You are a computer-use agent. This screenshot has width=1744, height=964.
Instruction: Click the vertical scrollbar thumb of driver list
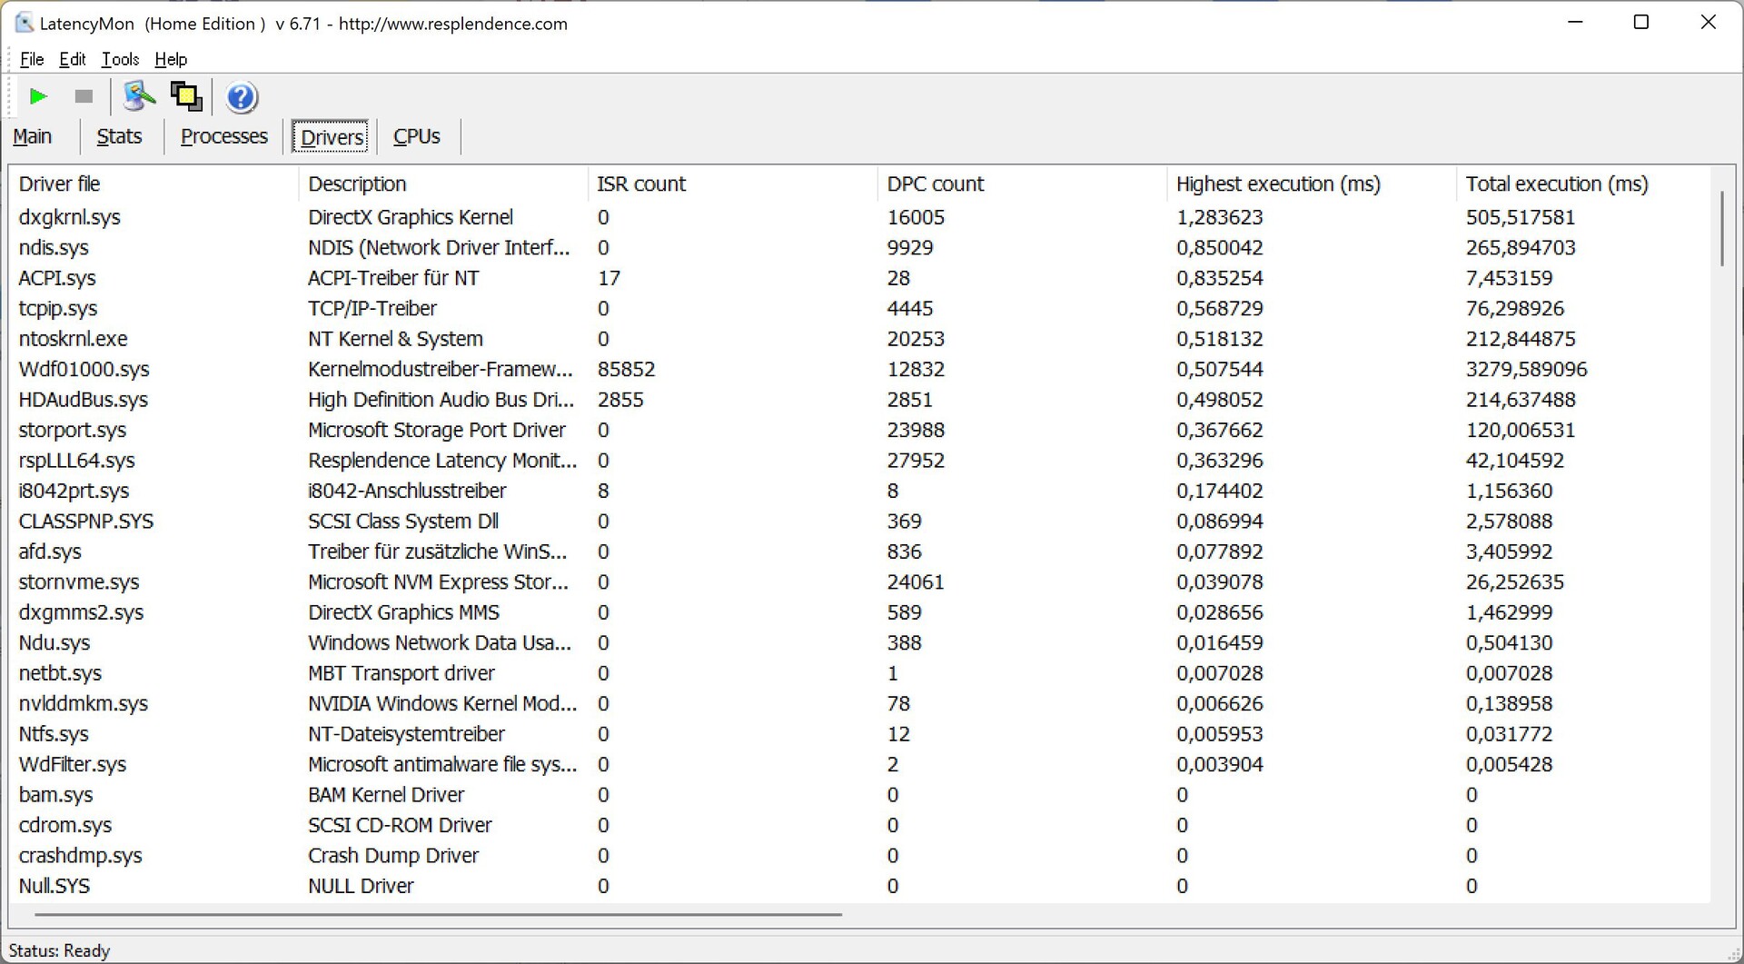click(1721, 227)
